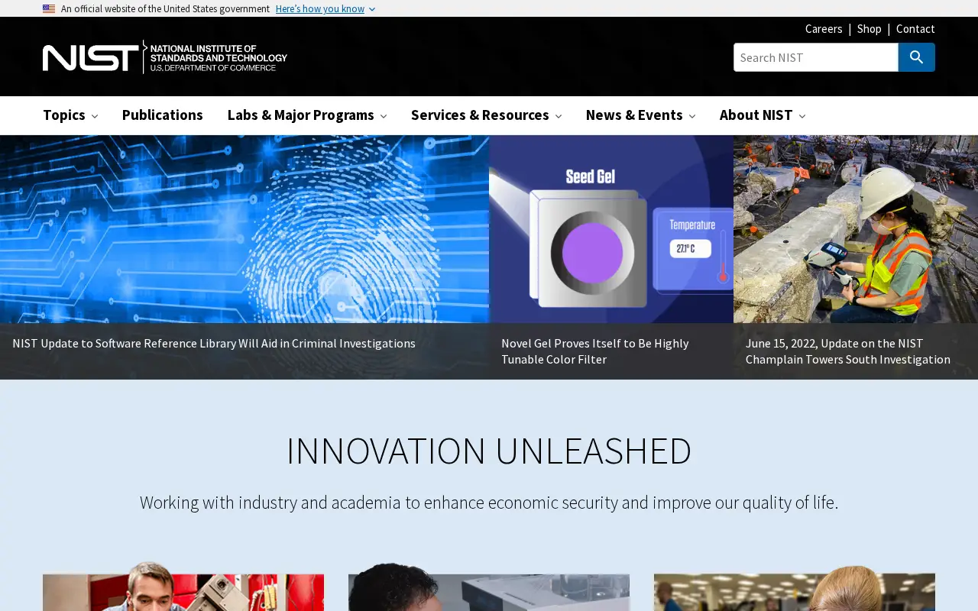The height and width of the screenshot is (611, 978).
Task: Open the Topics dropdown menu
Action: pos(70,115)
